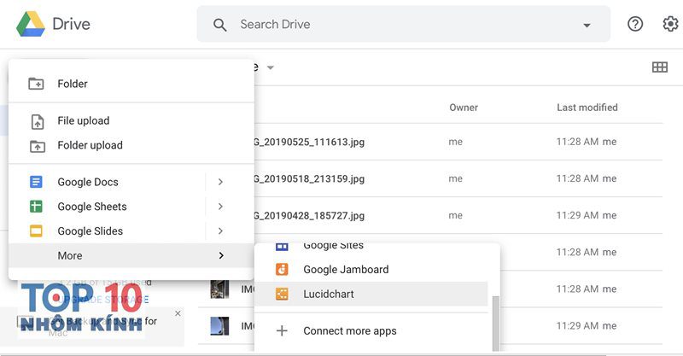Click owner me for 20190525_111613.jpg
This screenshot has width=683, height=356.
pyautogui.click(x=455, y=142)
